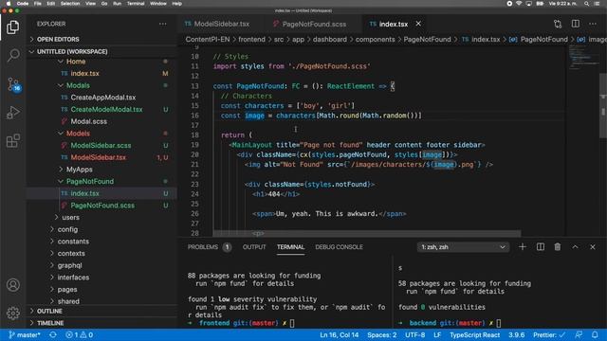Screen dimensions: 607x341
Task: Open Source Control view with 16 badge
Action: [13, 84]
